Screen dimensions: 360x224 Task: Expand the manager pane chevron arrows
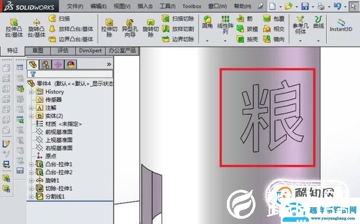click(x=109, y=64)
